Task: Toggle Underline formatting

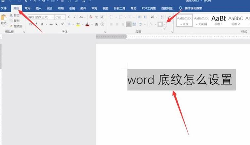Action: 42,24
